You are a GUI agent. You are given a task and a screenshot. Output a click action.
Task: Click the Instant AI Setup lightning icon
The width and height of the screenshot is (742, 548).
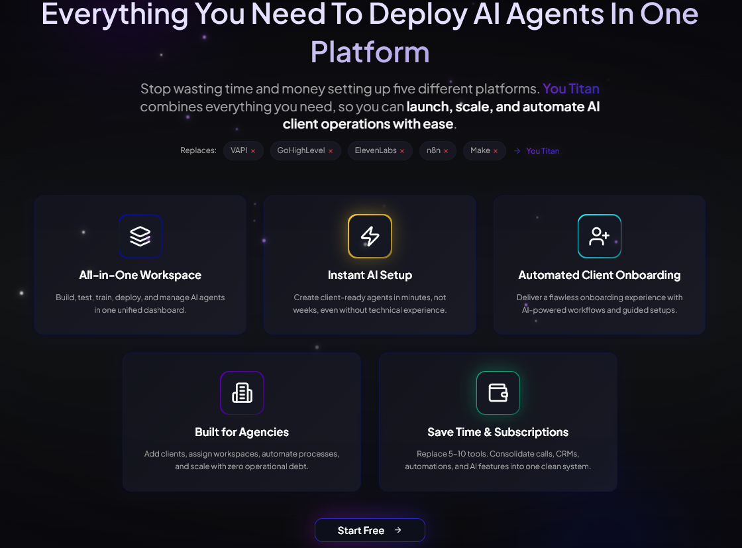(x=370, y=236)
